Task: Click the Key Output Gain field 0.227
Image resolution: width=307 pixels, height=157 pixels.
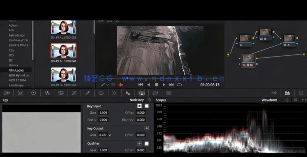Action: coord(103,135)
